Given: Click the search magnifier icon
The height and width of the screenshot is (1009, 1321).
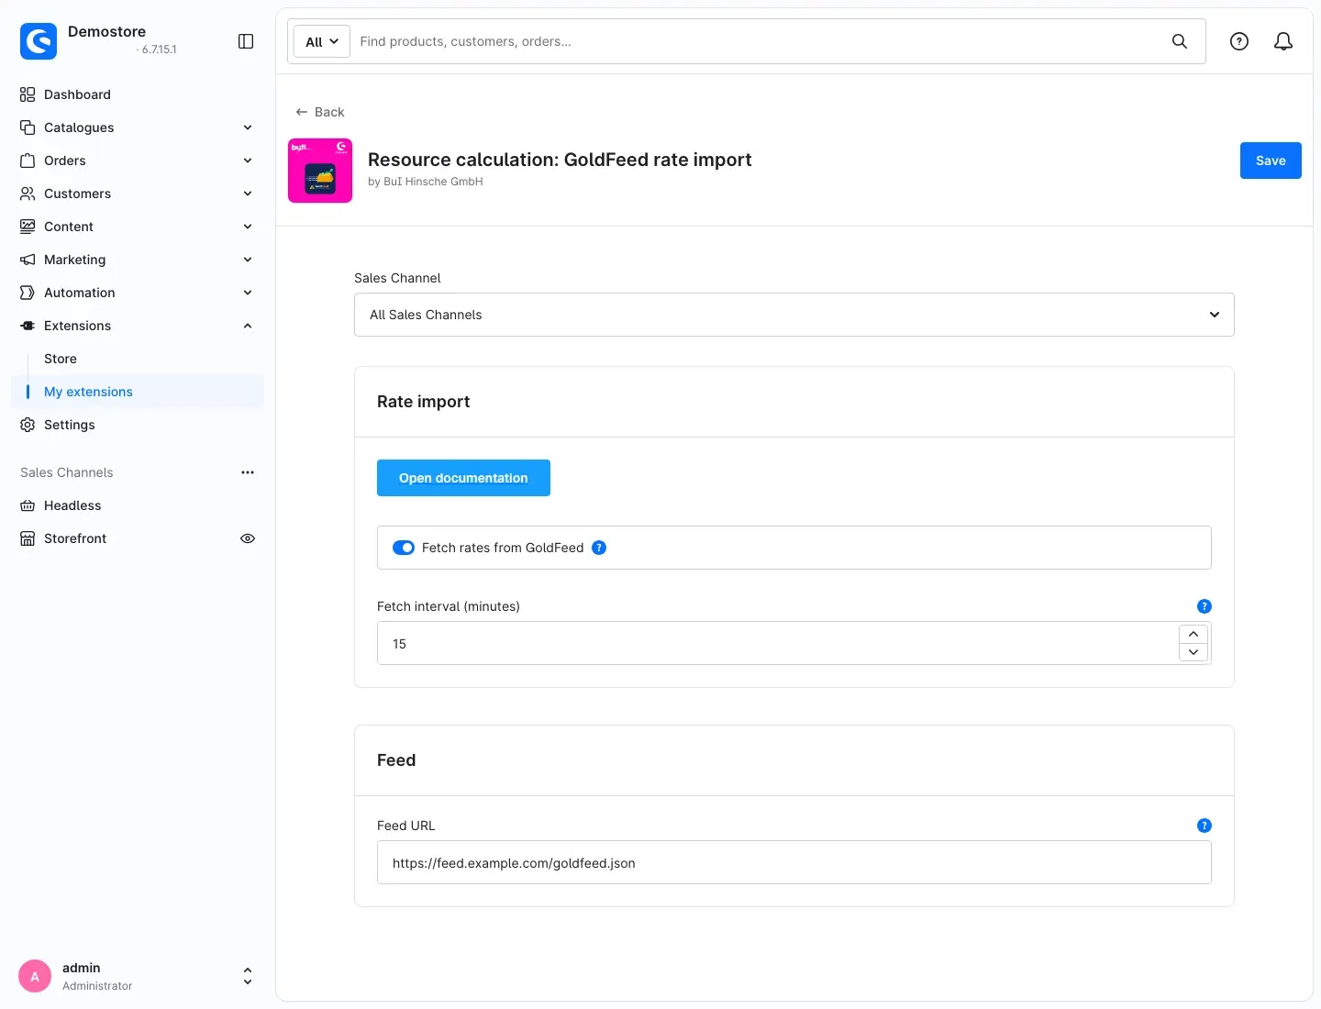Looking at the screenshot, I should [1180, 41].
